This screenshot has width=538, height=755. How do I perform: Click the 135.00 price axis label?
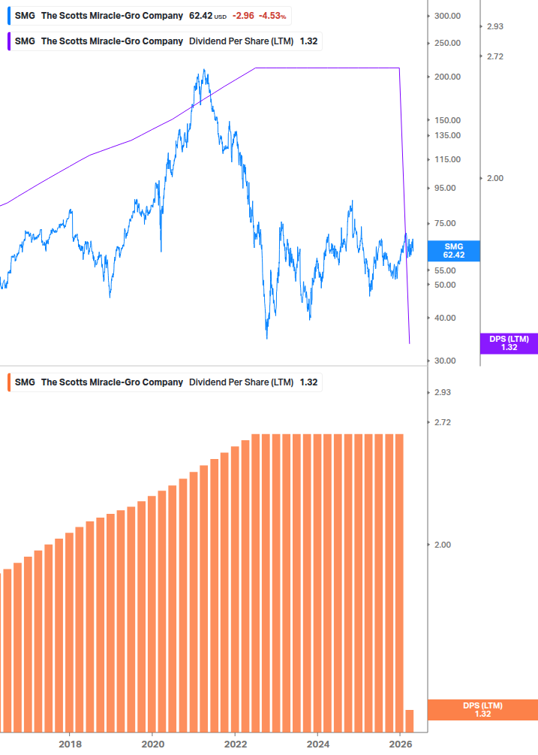pos(448,135)
